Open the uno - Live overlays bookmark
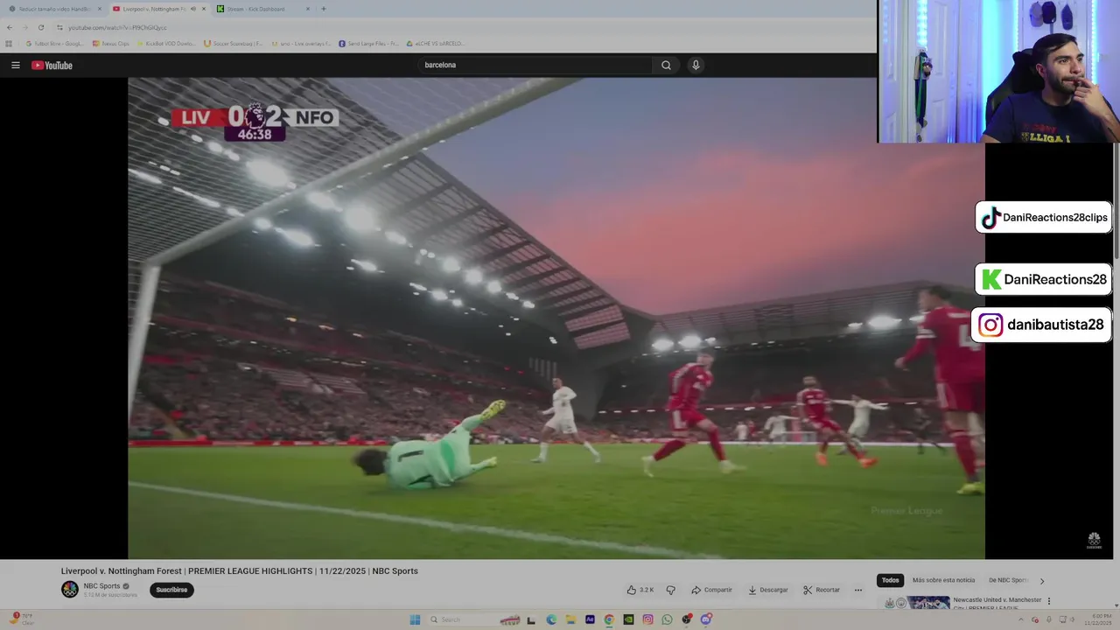This screenshot has height=630, width=1120. click(x=301, y=44)
